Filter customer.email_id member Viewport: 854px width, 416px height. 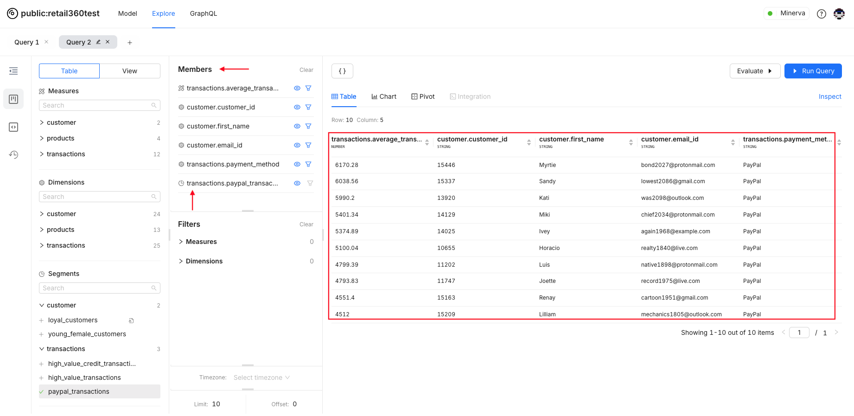308,145
